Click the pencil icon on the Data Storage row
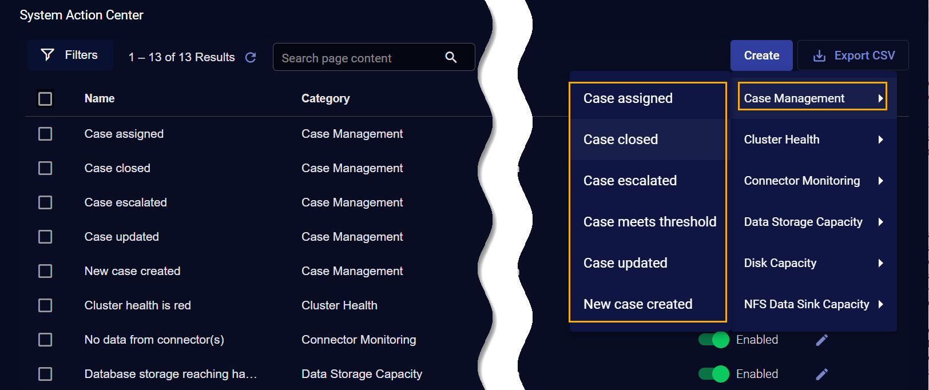The width and height of the screenshot is (929, 390). (x=821, y=374)
